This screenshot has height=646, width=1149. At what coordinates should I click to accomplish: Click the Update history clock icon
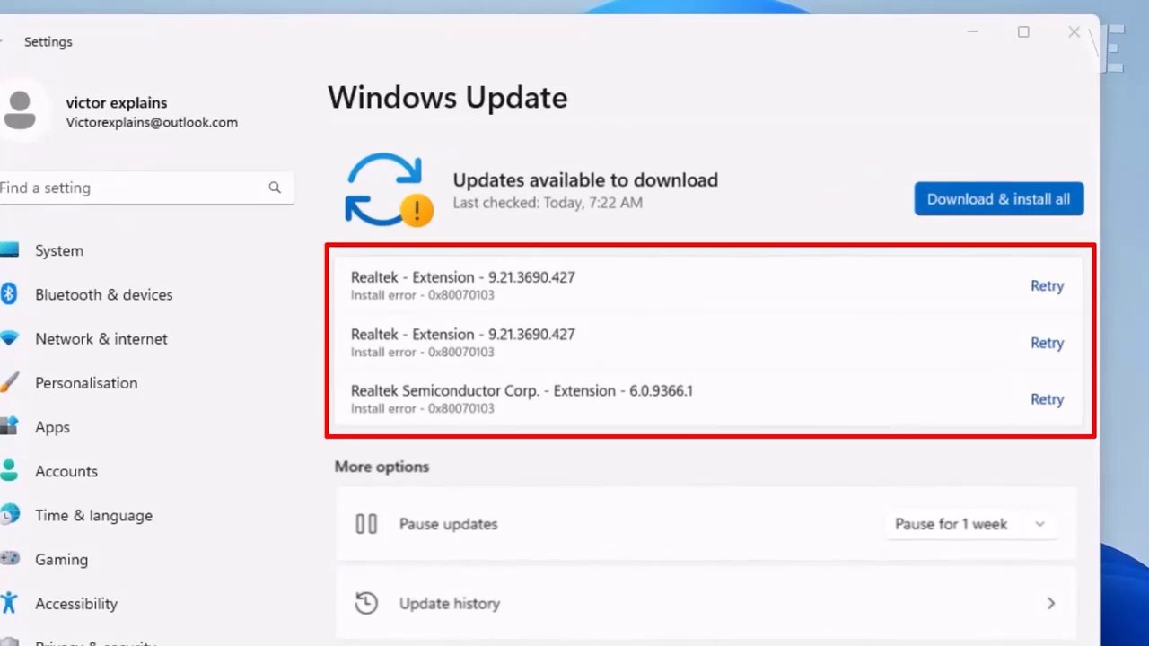(x=366, y=603)
